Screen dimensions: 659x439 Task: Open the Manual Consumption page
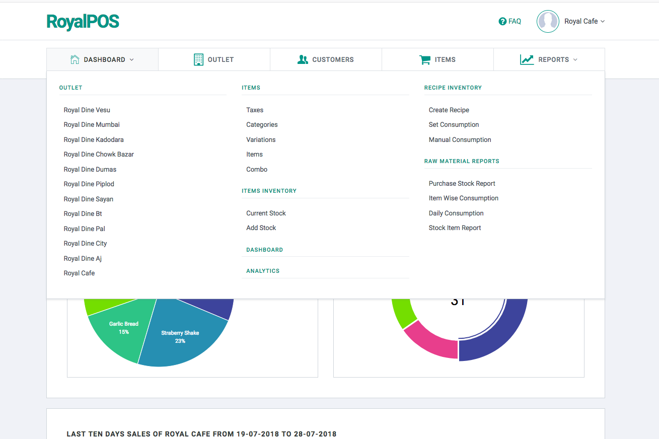pos(460,139)
